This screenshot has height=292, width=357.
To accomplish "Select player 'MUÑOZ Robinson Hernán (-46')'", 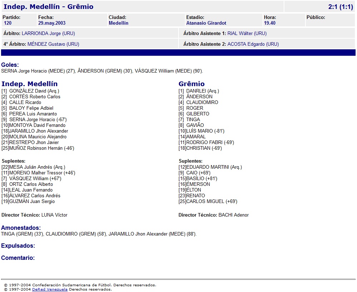I will point(41,148).
